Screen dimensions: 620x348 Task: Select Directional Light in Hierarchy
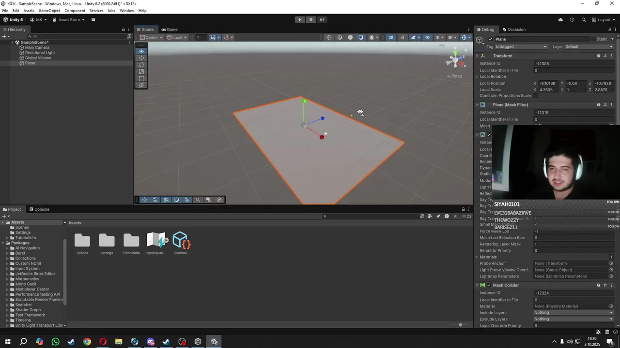(40, 53)
